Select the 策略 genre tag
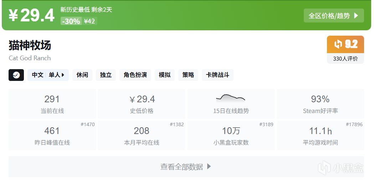The width and height of the screenshot is (374, 180). [x=188, y=75]
